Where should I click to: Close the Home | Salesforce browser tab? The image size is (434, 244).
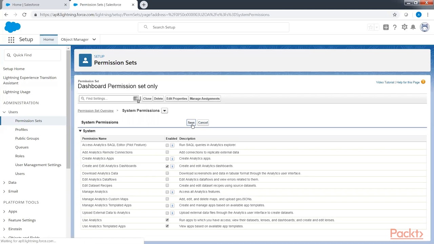(65, 5)
